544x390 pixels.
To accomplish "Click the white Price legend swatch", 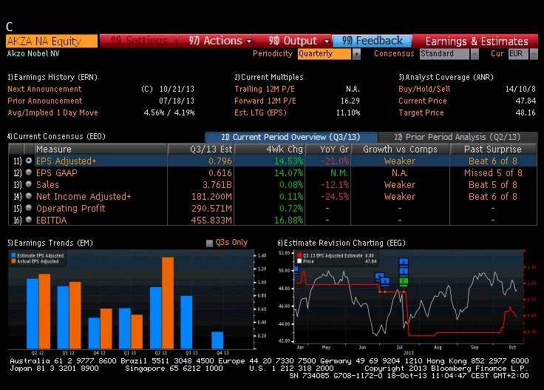I will pos(299,261).
